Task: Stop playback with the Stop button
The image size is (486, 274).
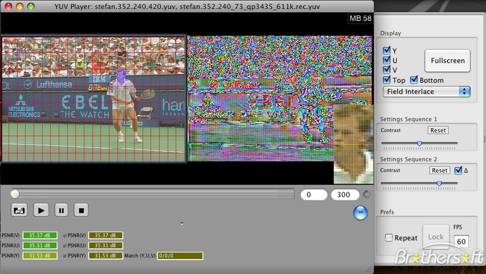Action: [x=81, y=210]
